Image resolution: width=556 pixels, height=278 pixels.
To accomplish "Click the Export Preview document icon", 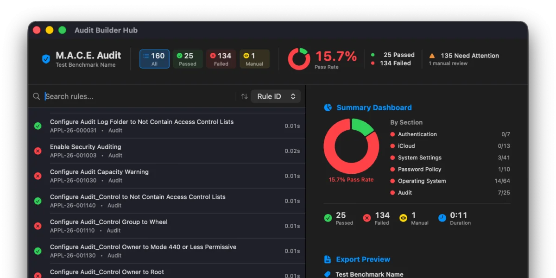I will pyautogui.click(x=327, y=259).
